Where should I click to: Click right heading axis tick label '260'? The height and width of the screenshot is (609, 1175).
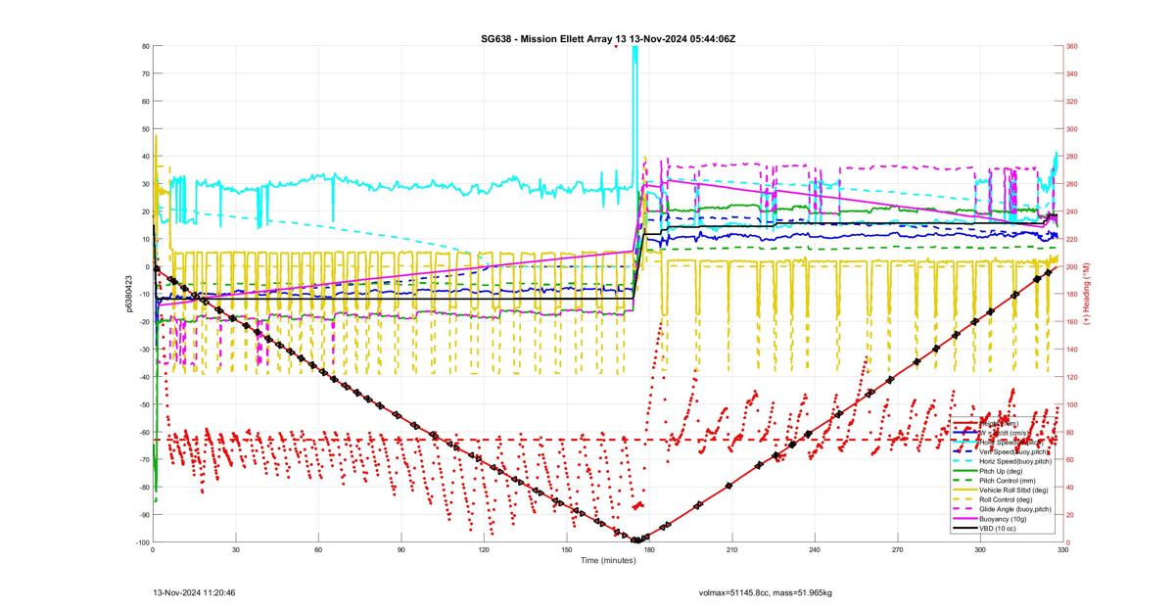click(1072, 184)
